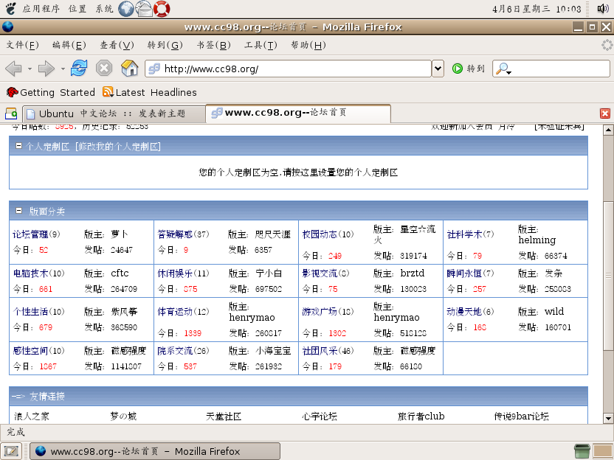The width and height of the screenshot is (614, 460).
Task: Click the page icon in the address bar
Action: coord(154,69)
